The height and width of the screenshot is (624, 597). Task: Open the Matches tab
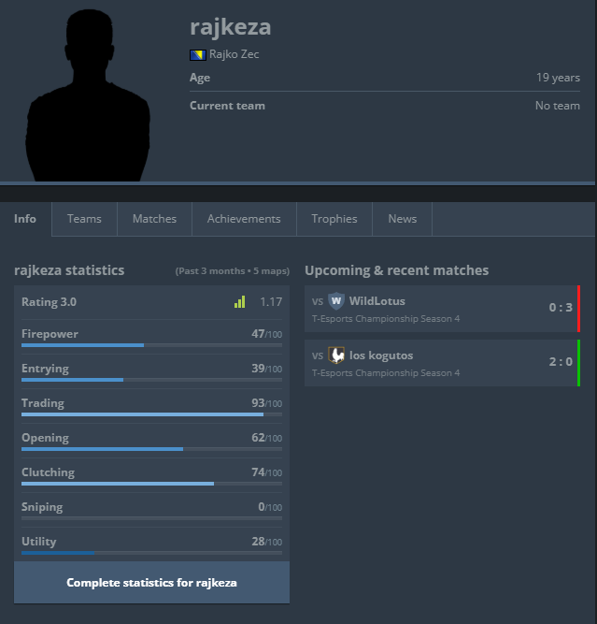pos(154,219)
